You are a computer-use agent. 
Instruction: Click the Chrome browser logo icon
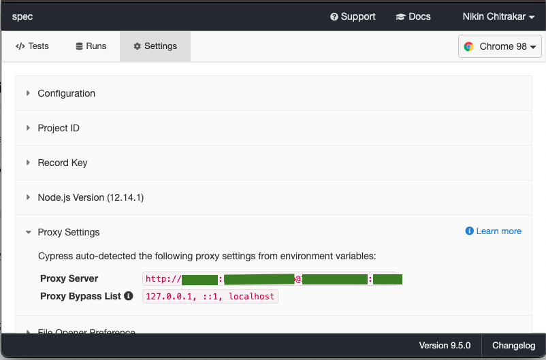pyautogui.click(x=468, y=46)
